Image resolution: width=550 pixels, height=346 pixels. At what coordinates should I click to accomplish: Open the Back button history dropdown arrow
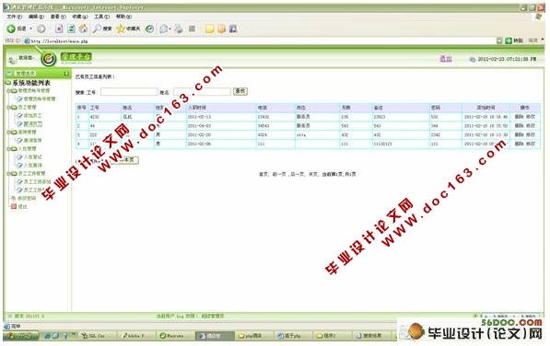[x=31, y=29]
